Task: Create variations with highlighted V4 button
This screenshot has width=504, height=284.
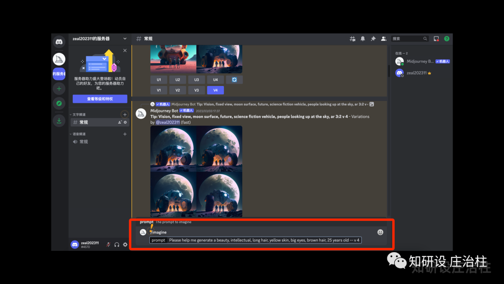Action: point(215,90)
